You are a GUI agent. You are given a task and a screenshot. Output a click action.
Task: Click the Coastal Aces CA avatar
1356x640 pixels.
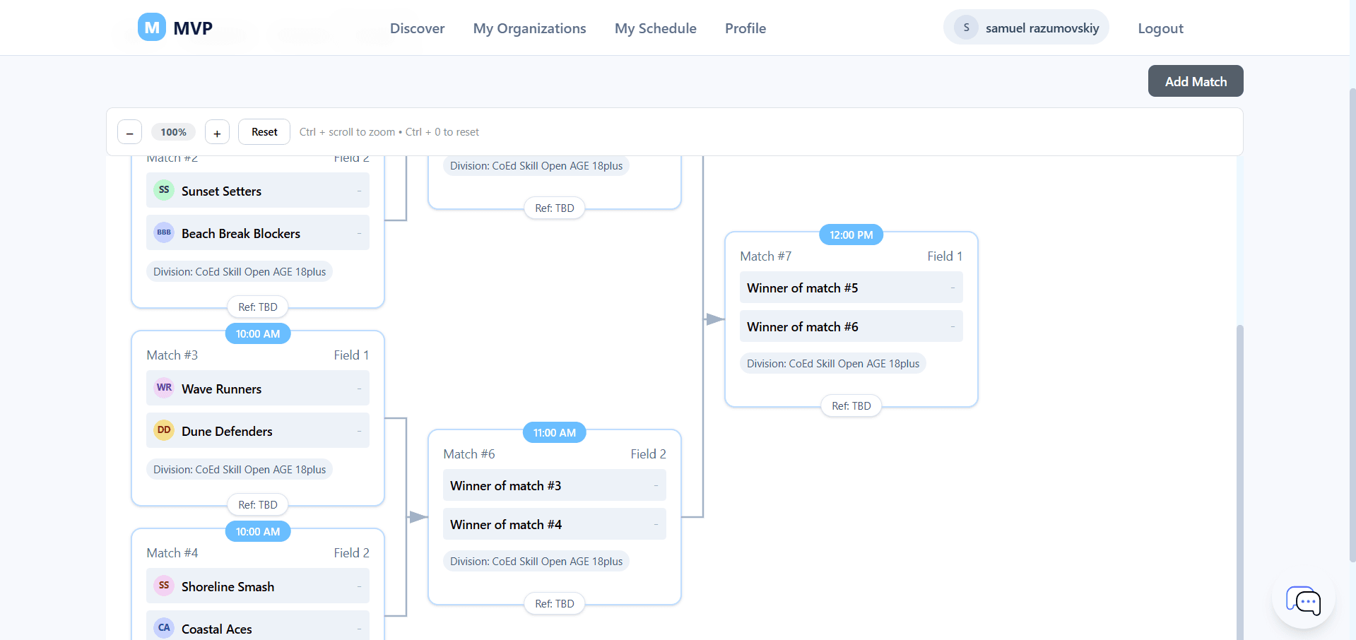[x=163, y=628]
